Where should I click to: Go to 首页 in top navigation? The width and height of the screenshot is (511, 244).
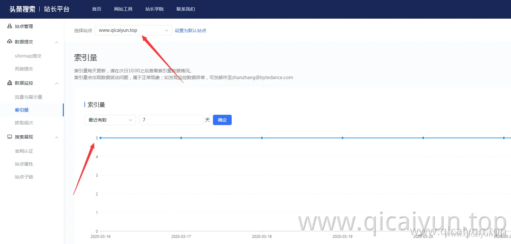97,9
